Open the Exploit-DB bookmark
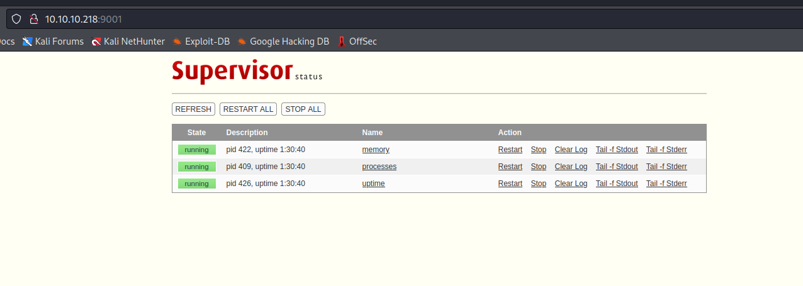 click(201, 41)
